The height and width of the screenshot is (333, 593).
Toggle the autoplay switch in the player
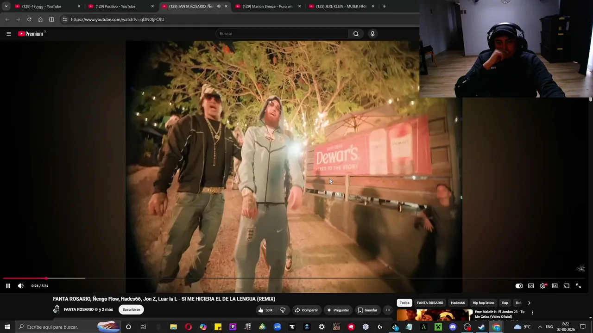(x=519, y=286)
